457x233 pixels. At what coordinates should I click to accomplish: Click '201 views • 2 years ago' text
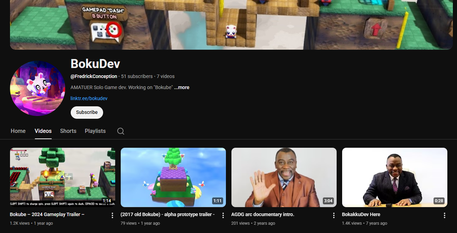point(253,223)
